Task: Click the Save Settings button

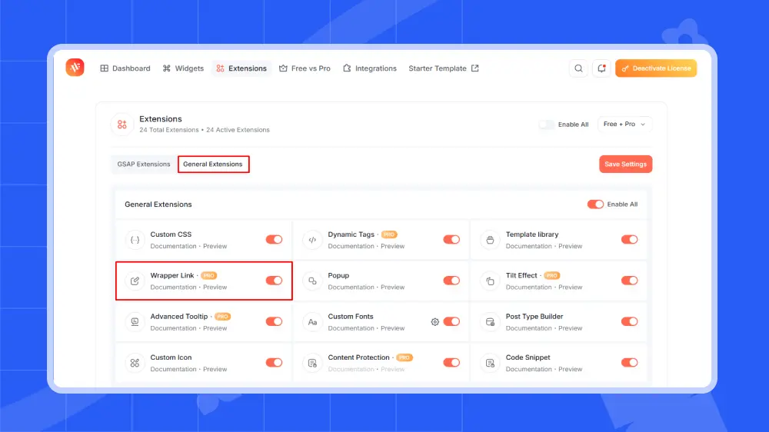Action: click(626, 164)
